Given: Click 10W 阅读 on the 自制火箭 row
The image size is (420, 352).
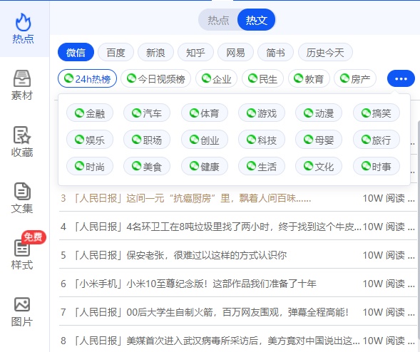Looking at the screenshot, I should [384, 312].
